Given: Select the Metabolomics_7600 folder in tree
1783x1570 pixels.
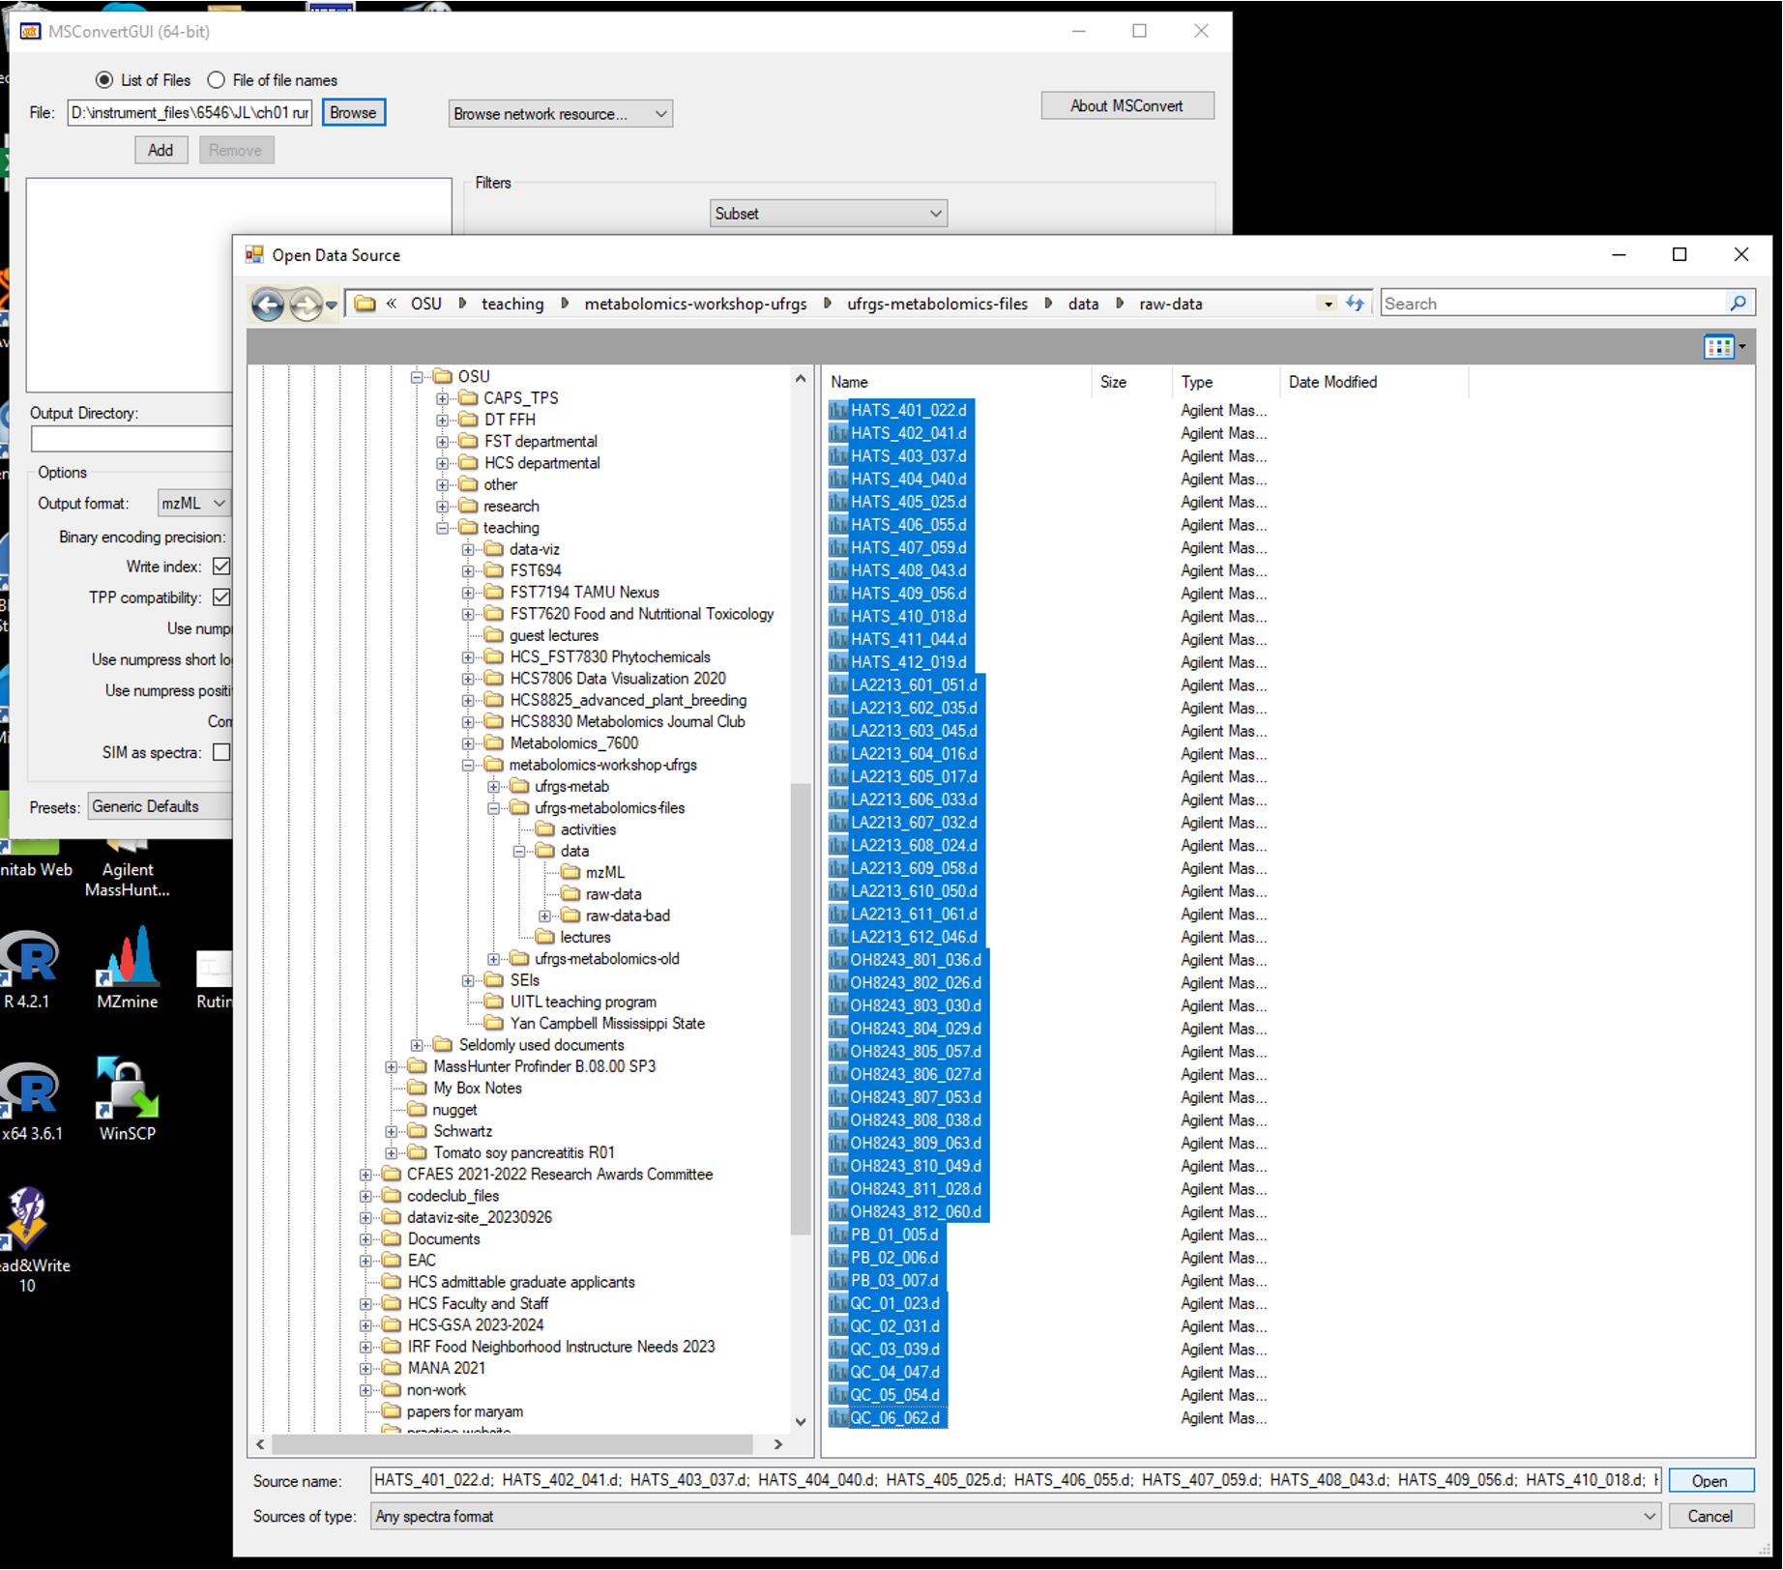Looking at the screenshot, I should [x=573, y=743].
